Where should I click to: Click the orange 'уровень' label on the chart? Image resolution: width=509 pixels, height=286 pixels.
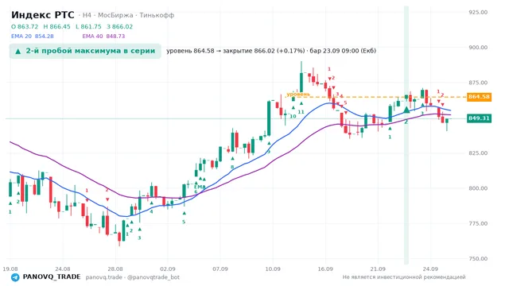tap(298, 94)
